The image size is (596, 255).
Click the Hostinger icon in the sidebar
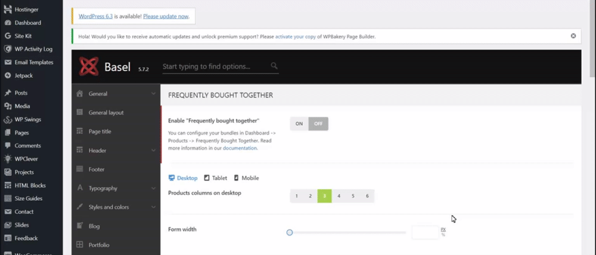(7, 10)
